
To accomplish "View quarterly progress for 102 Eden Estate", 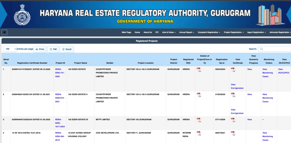I will [250, 69].
